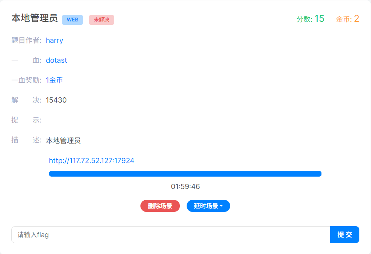Click the WEB category badge
The image size is (371, 254).
(72, 20)
